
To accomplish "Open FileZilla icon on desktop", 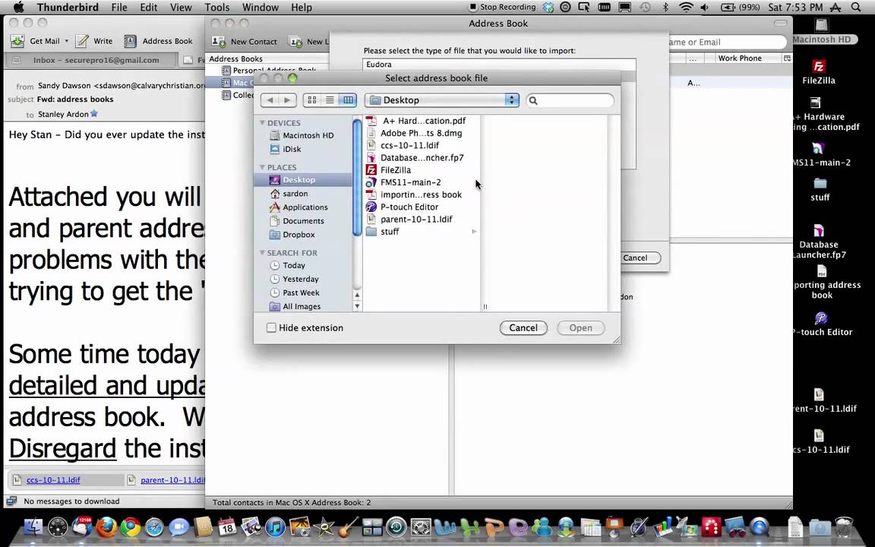I will pyautogui.click(x=819, y=72).
